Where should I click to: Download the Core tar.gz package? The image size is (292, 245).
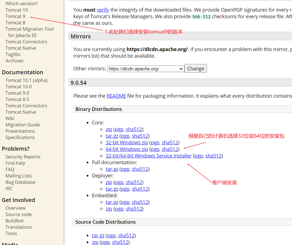[x=112, y=136]
